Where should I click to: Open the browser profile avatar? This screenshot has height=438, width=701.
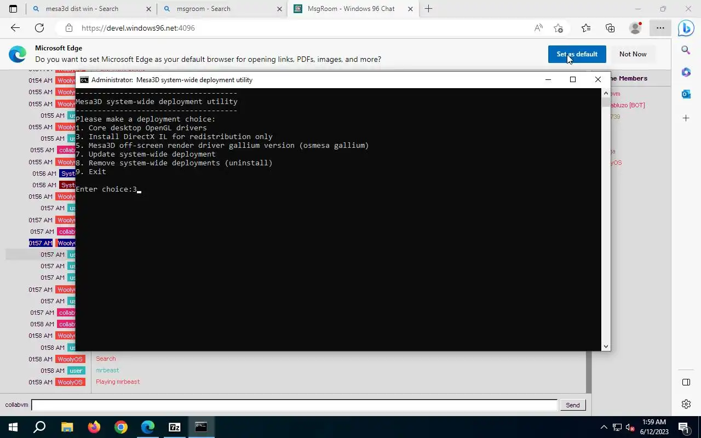pyautogui.click(x=635, y=28)
